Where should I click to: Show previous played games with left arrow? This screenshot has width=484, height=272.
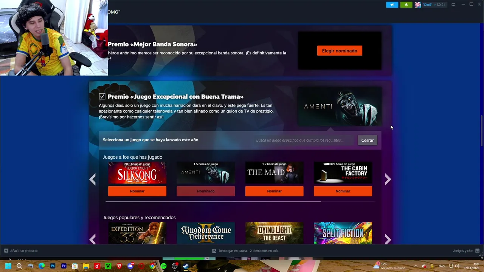(x=93, y=179)
